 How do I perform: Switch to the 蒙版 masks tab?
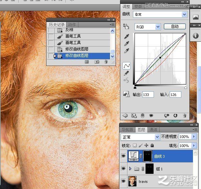tap(138, 6)
